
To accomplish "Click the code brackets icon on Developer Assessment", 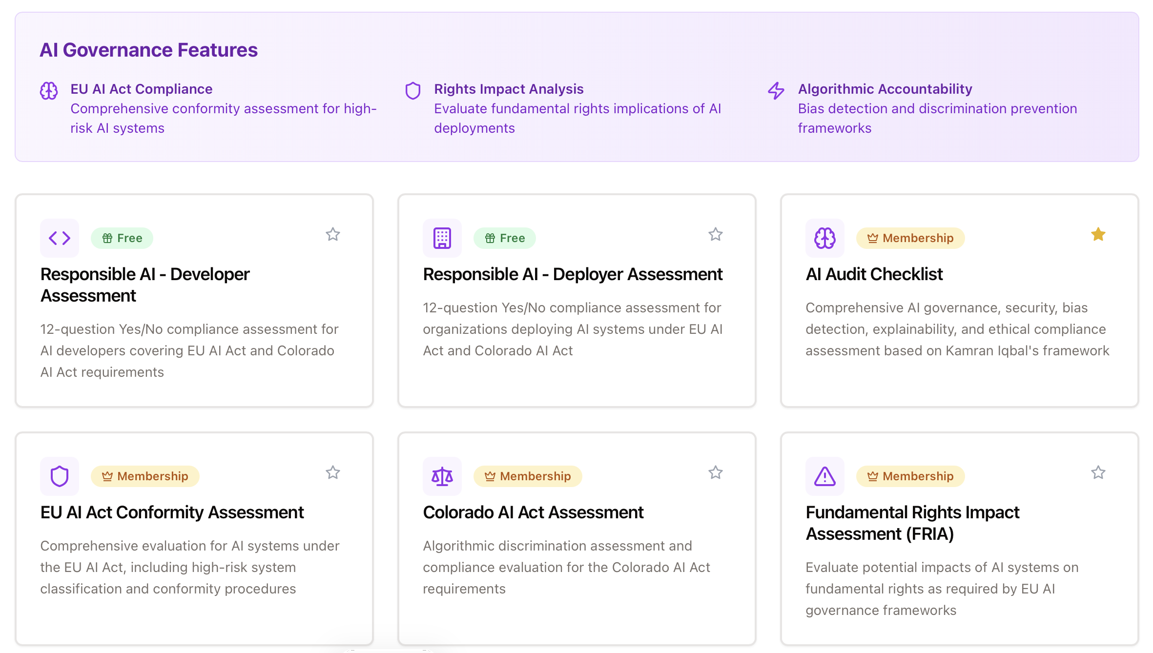I will point(60,238).
